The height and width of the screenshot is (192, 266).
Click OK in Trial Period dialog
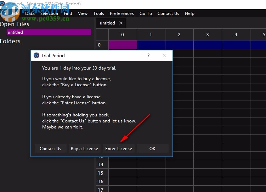tap(152, 148)
